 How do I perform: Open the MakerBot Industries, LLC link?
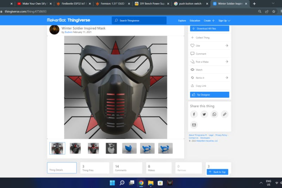coord(207,141)
